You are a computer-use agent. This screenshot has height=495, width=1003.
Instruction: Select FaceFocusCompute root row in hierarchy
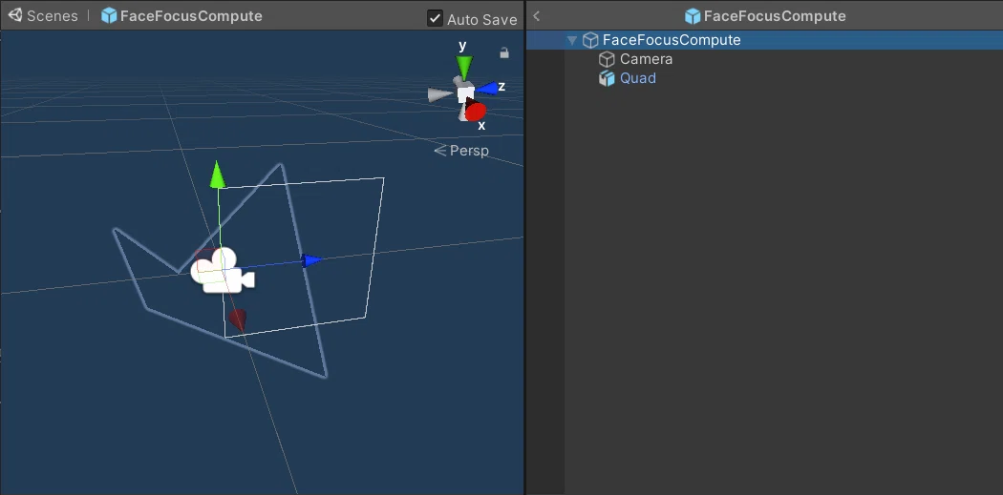[x=764, y=40]
